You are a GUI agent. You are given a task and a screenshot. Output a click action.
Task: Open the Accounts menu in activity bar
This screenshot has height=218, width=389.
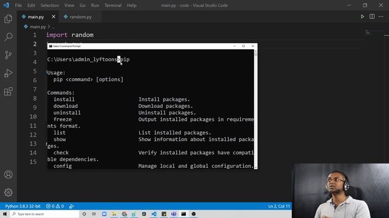(8, 174)
